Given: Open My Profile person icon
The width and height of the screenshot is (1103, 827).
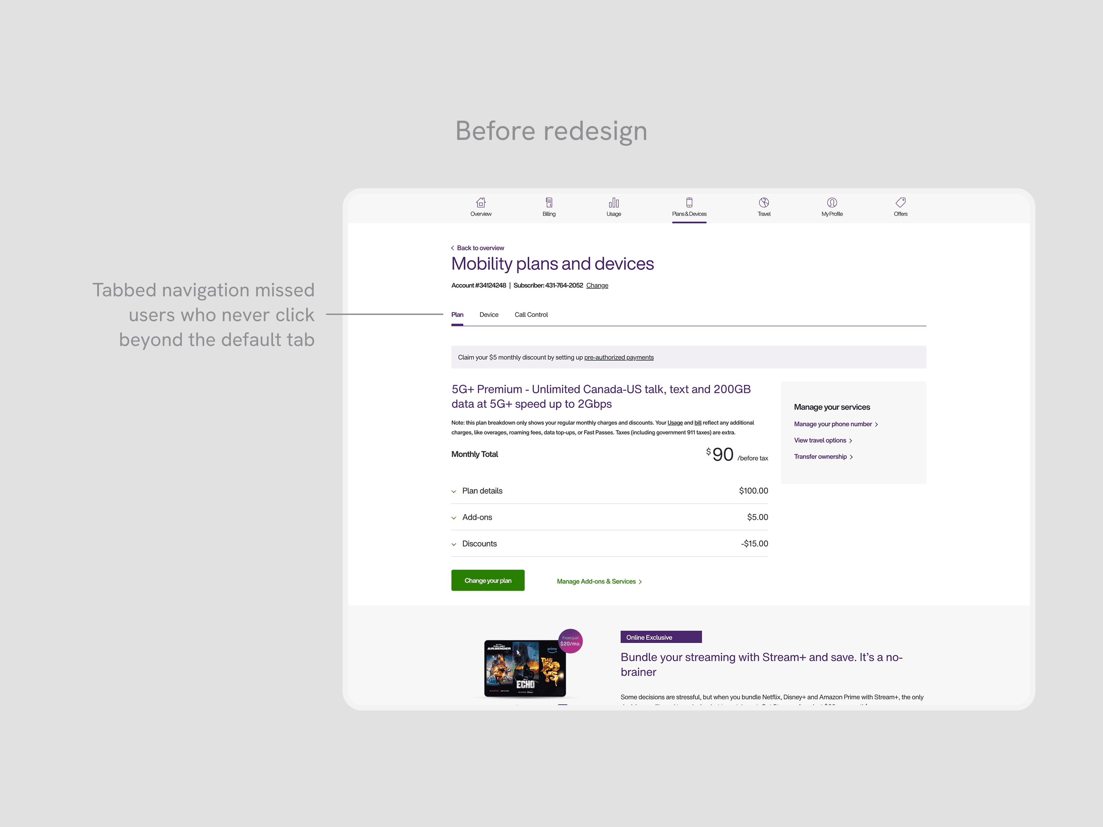Looking at the screenshot, I should [832, 203].
